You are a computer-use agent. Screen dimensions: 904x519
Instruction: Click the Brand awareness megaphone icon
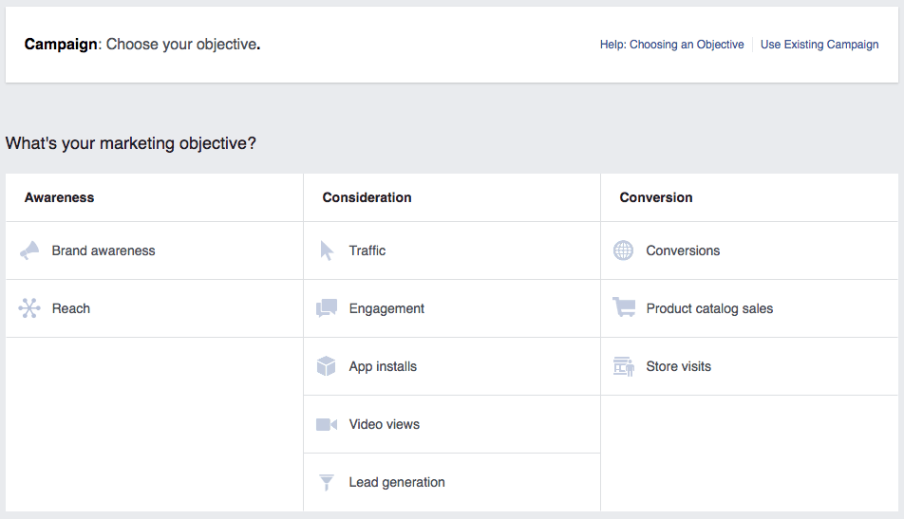[x=29, y=250]
